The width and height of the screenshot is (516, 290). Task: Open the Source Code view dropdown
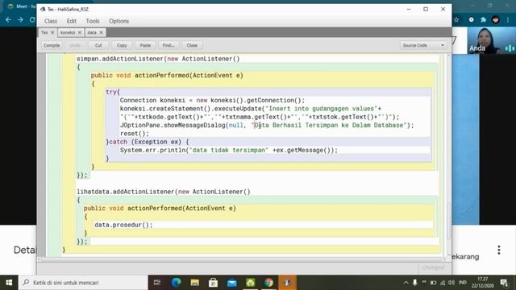point(423,45)
